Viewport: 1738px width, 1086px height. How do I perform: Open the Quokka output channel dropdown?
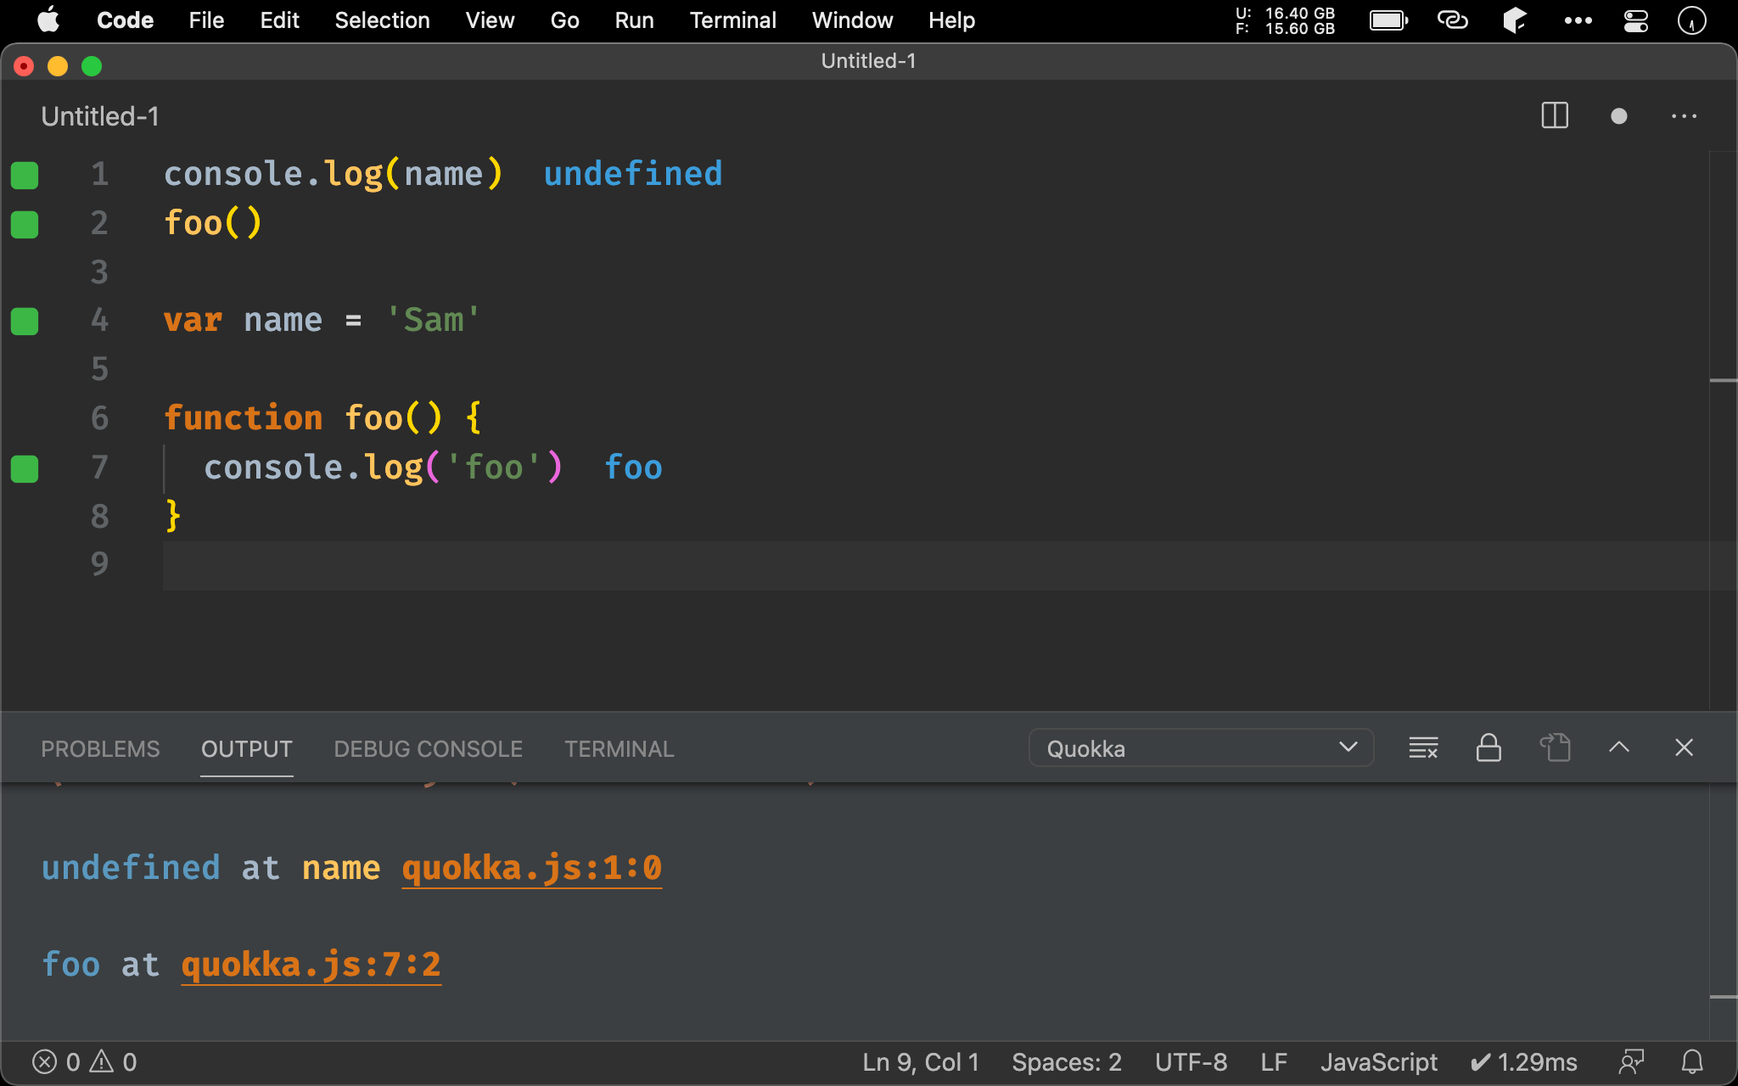click(x=1200, y=748)
